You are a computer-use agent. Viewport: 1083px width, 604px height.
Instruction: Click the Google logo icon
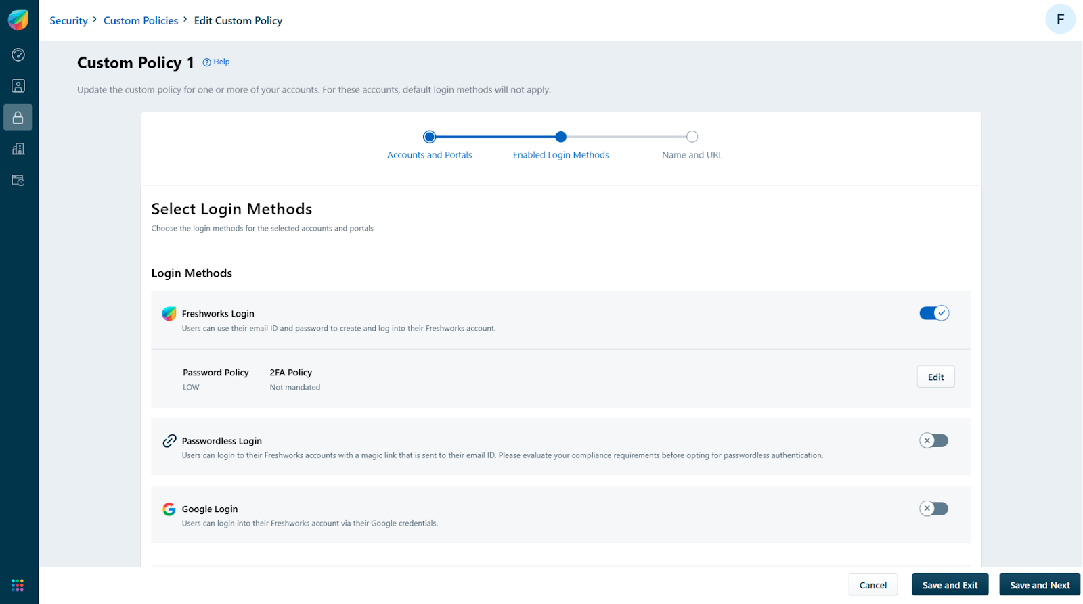[x=169, y=509]
